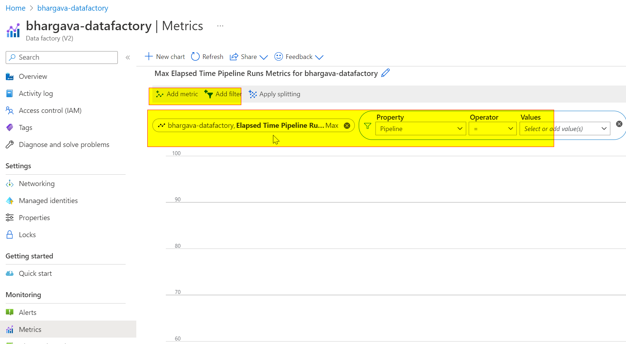Remove the Elapsed Time Pipeline Runs metric
The image size is (626, 344).
point(347,126)
